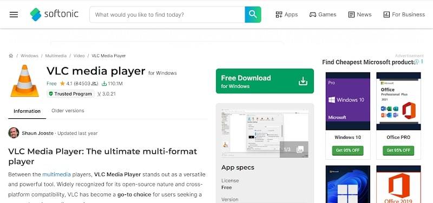The width and height of the screenshot is (433, 203).
Task: Click the Office Professional Plus ad image
Action: 398,101
